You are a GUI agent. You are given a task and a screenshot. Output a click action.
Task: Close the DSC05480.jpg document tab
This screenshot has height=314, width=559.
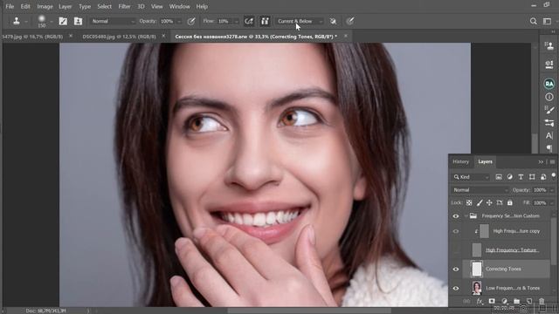tap(163, 36)
